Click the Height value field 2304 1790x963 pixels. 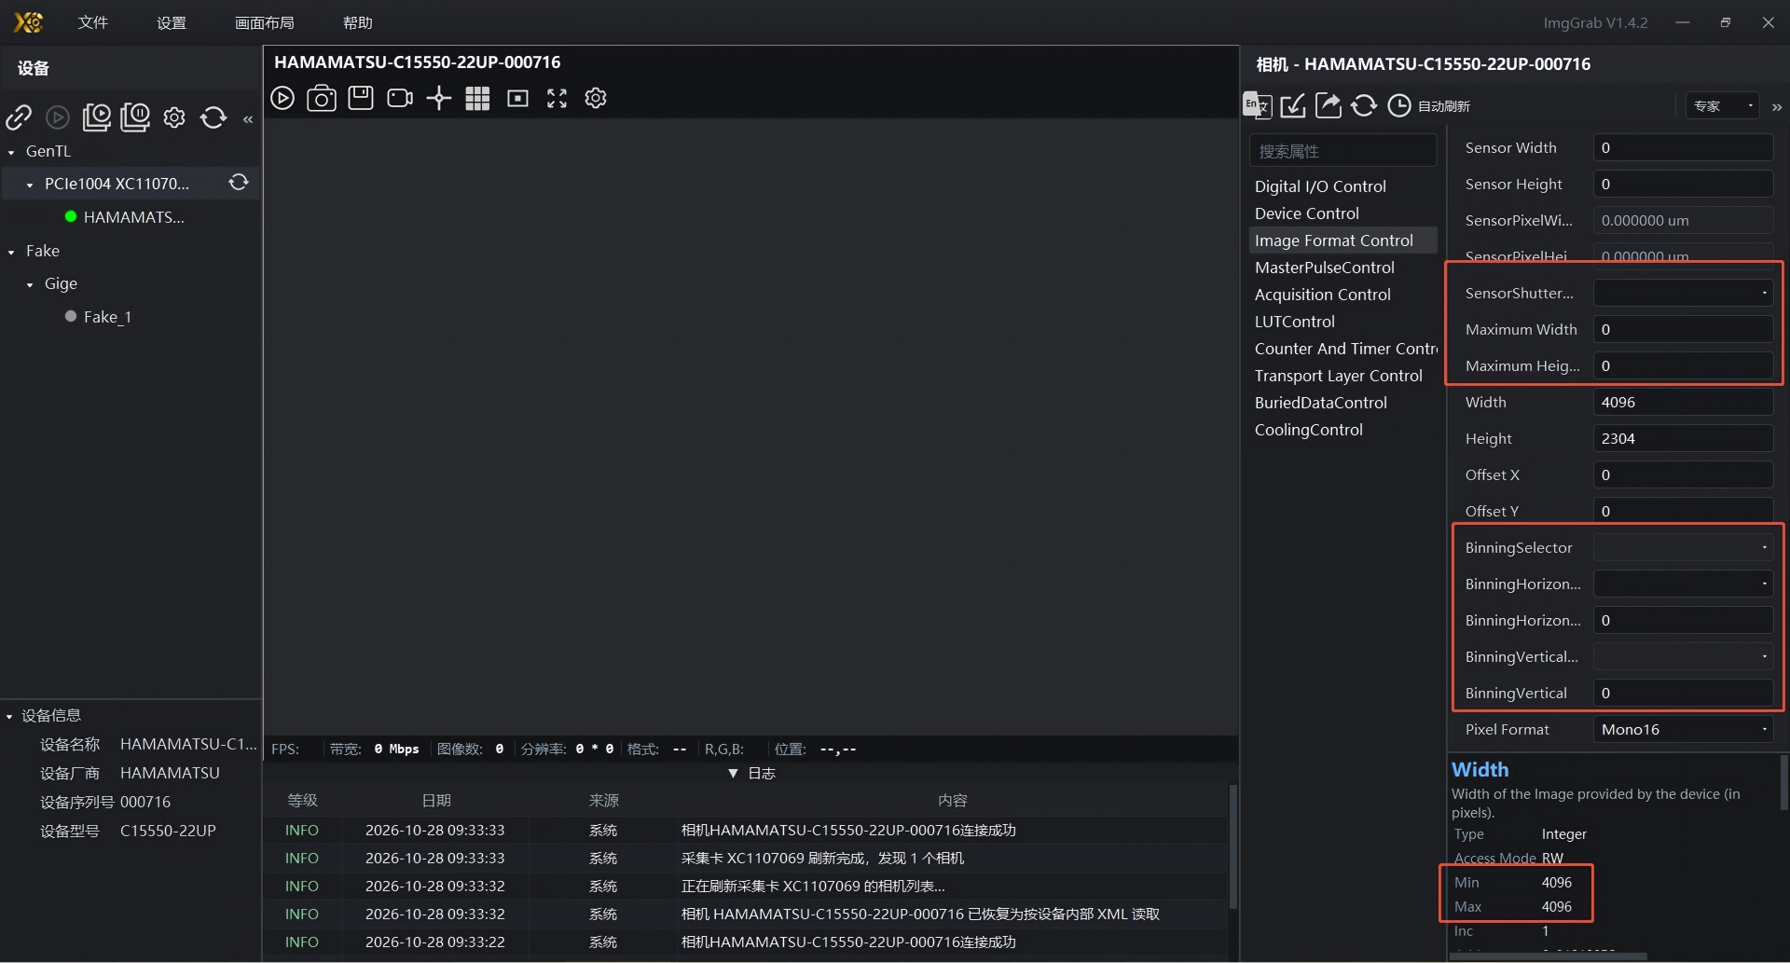1683,439
